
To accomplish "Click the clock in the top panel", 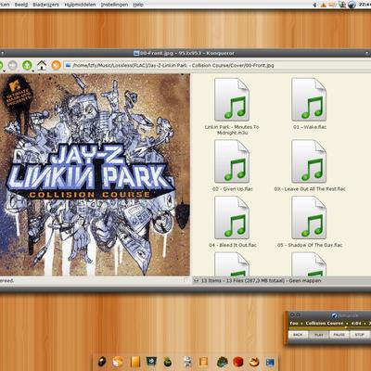I will click(x=365, y=5).
